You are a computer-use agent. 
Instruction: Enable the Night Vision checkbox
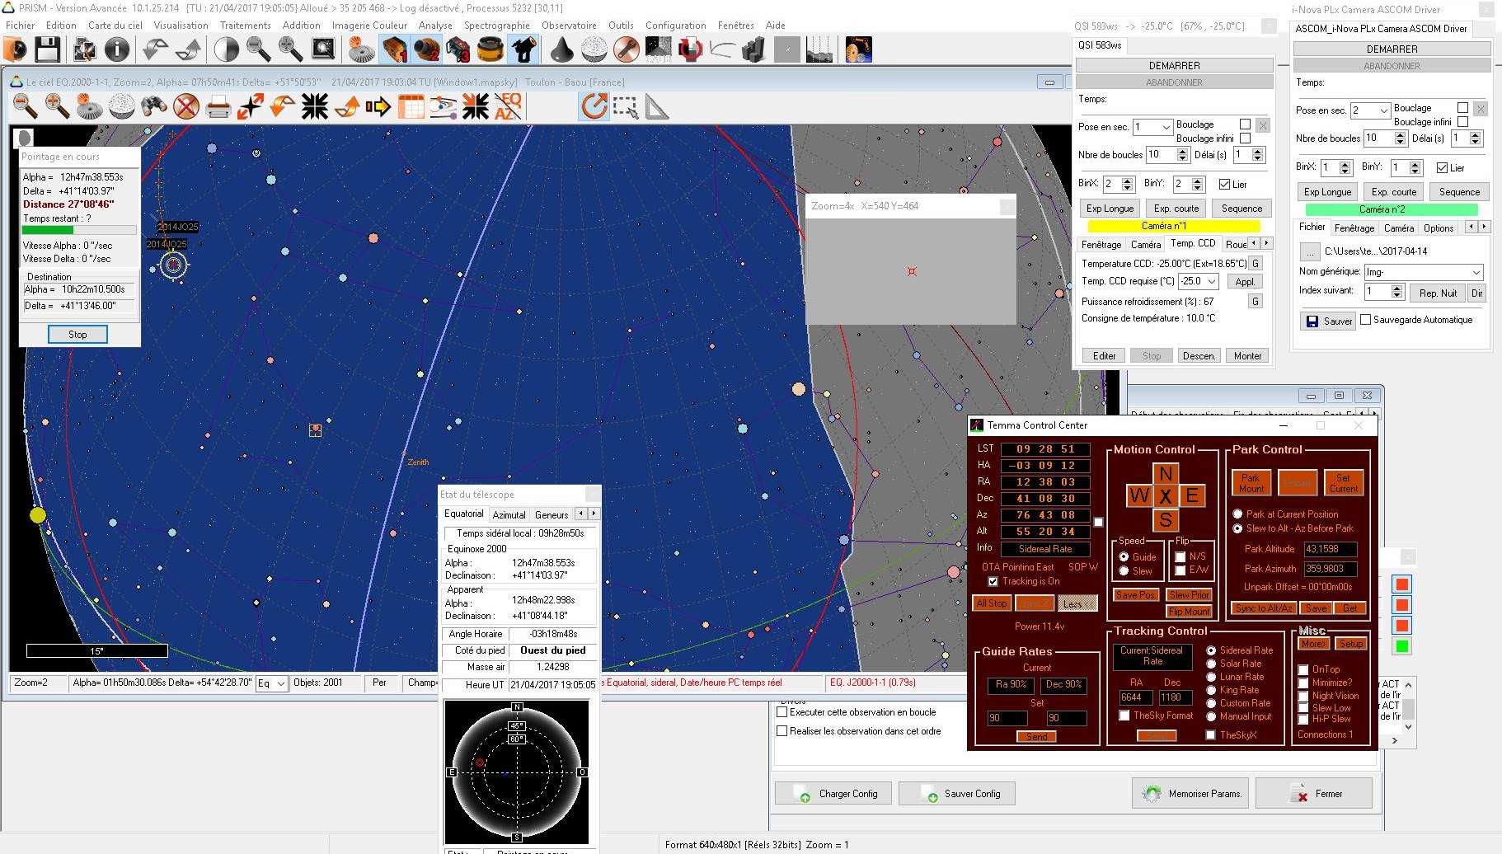pos(1303,696)
